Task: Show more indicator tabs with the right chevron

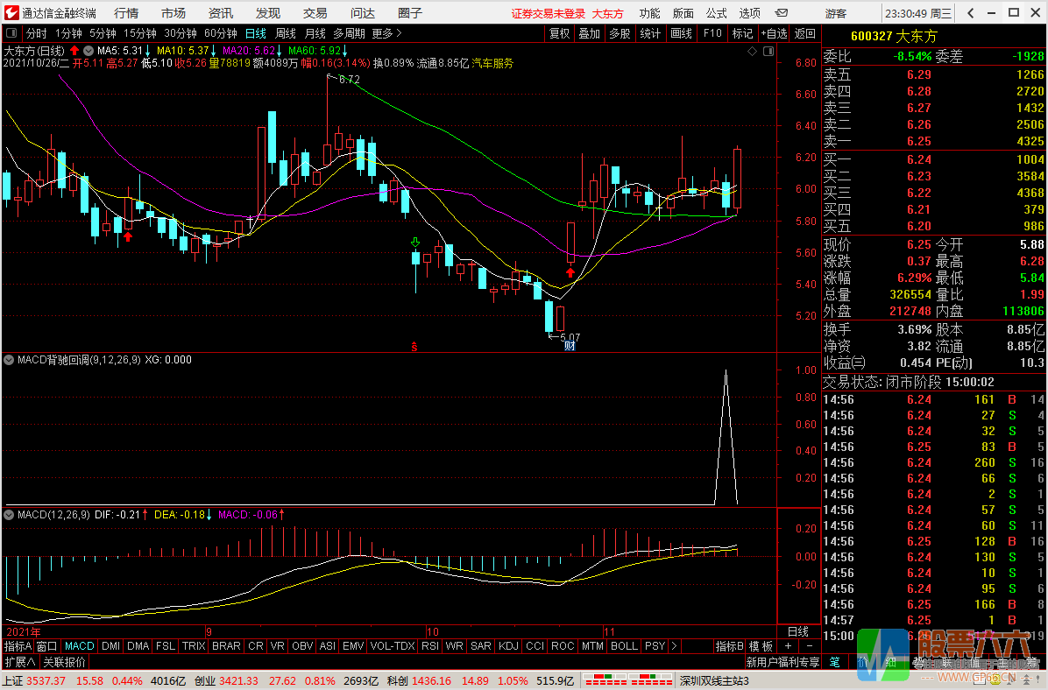Action: click(674, 646)
